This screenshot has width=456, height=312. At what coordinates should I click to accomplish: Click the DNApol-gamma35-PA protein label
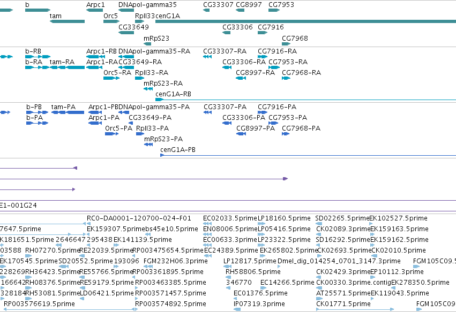coord(154,107)
